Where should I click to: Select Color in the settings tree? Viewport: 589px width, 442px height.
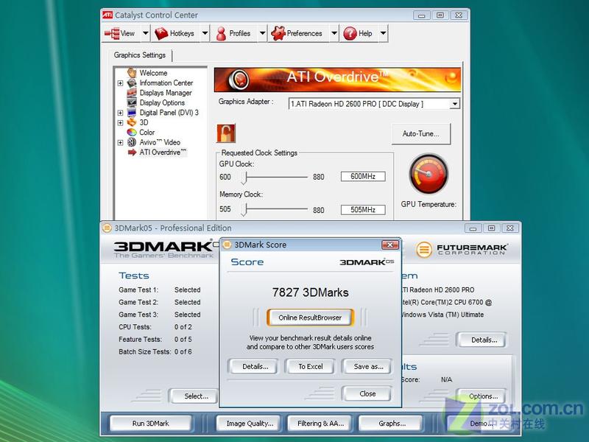(147, 133)
